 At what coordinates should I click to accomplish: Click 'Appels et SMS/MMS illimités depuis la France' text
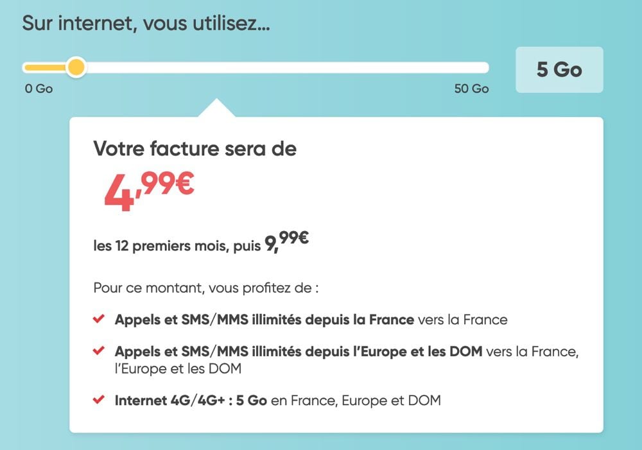(265, 320)
